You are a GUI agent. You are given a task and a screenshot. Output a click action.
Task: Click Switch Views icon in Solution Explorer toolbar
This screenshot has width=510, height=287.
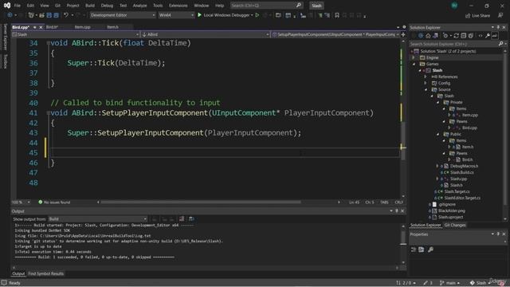tap(435, 36)
